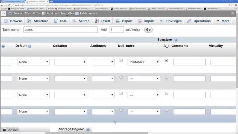Click the Table users breadcrumb link
This screenshot has width=238, height=134.
[x=88, y=13]
